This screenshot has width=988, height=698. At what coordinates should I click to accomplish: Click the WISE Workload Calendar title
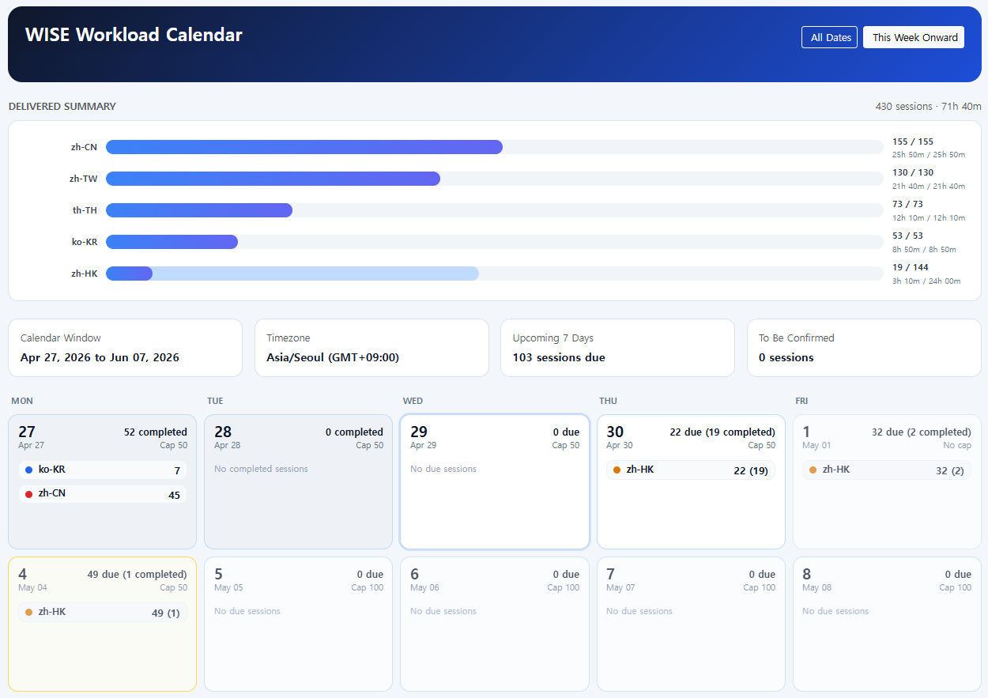point(134,35)
